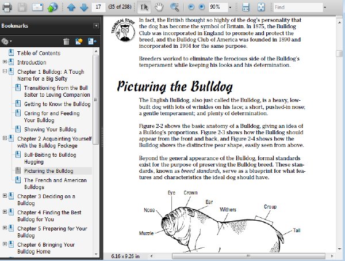
Task: Print the document with the printer icon
Action: 7,7
